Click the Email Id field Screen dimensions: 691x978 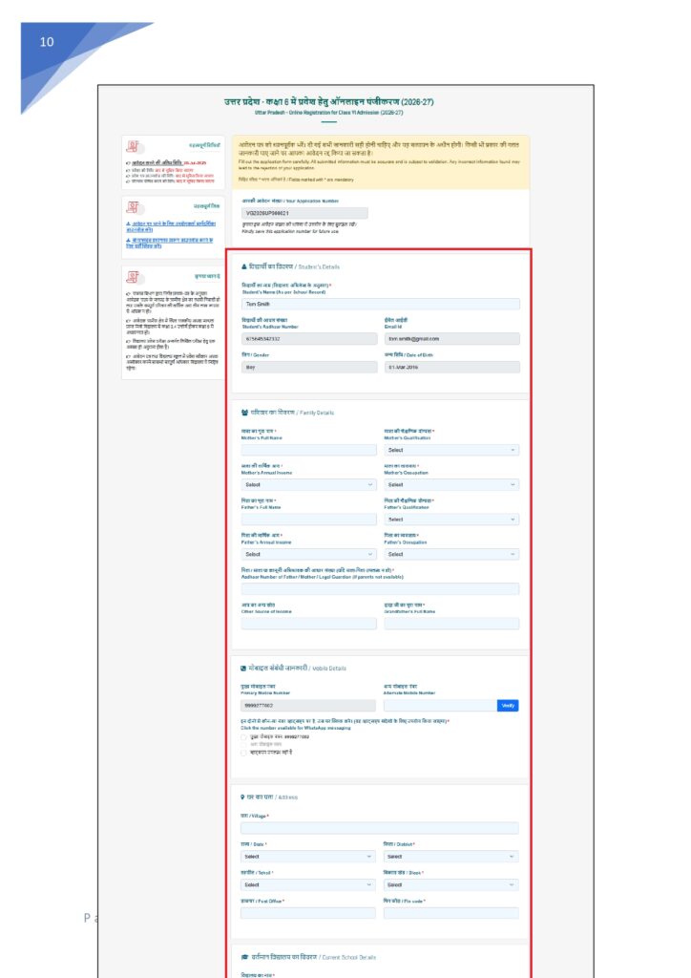point(451,339)
